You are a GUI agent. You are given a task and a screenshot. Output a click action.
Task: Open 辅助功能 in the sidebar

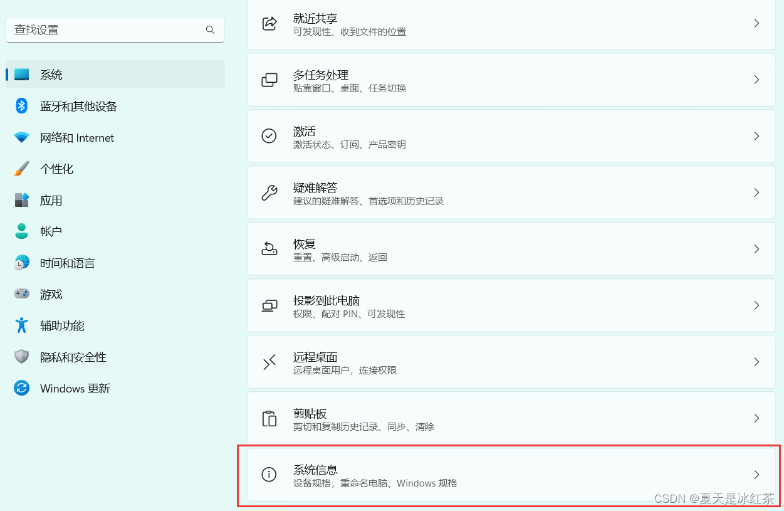point(115,325)
